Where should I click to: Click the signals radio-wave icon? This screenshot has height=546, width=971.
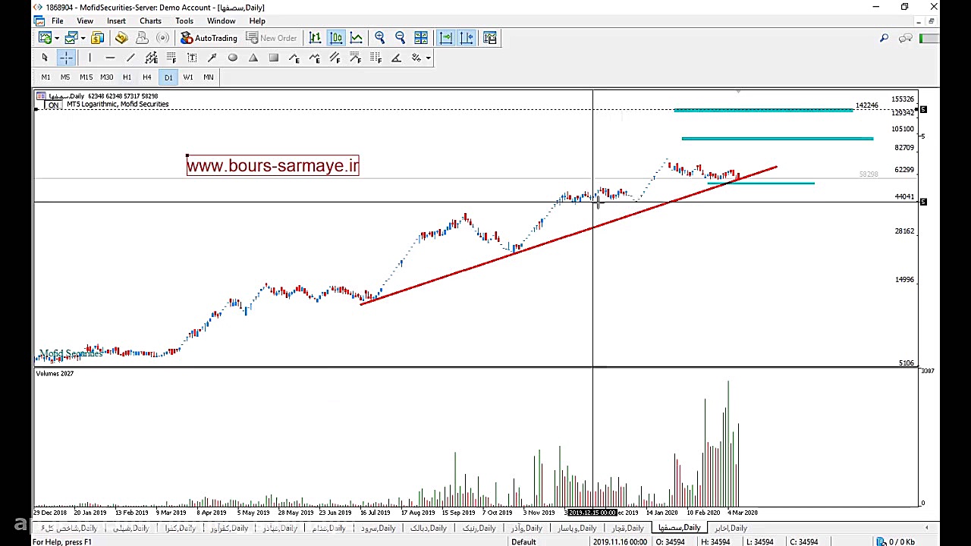click(162, 38)
